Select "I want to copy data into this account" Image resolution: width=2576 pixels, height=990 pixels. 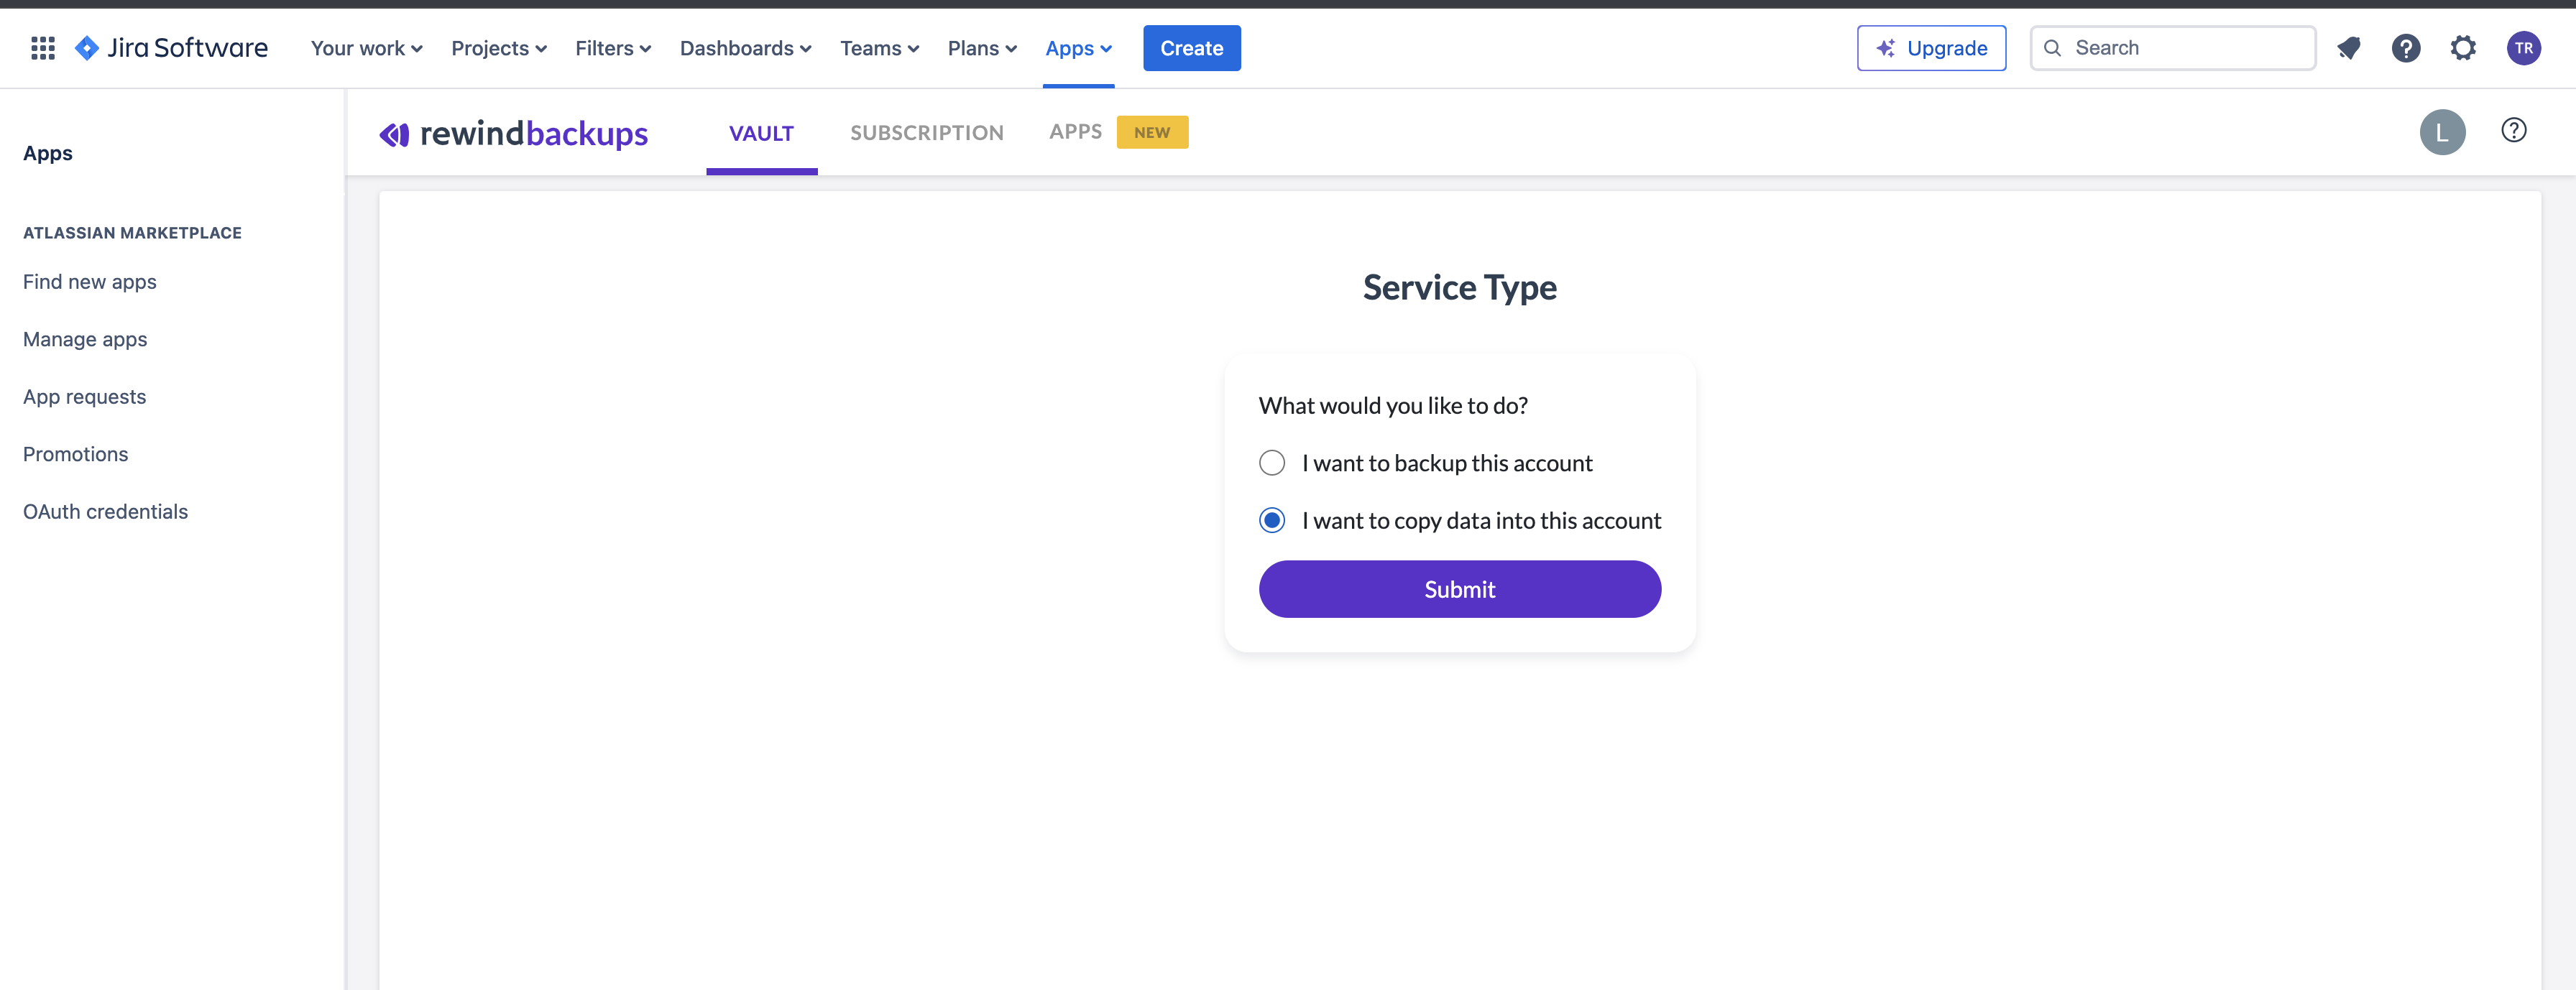[x=1271, y=520]
